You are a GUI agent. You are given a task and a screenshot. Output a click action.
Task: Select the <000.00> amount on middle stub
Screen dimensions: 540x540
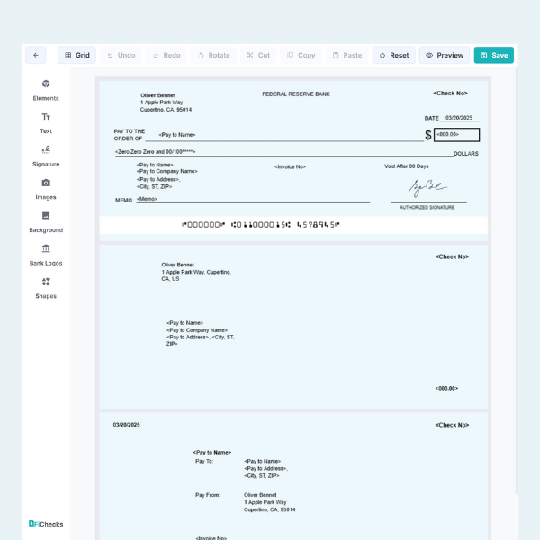[446, 389]
